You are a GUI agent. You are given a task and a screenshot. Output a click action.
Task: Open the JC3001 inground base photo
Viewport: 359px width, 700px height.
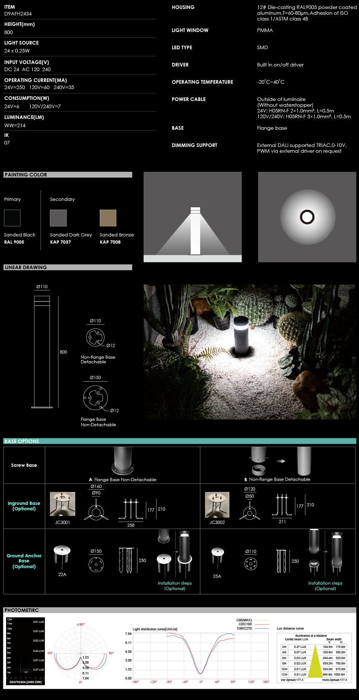[62, 504]
